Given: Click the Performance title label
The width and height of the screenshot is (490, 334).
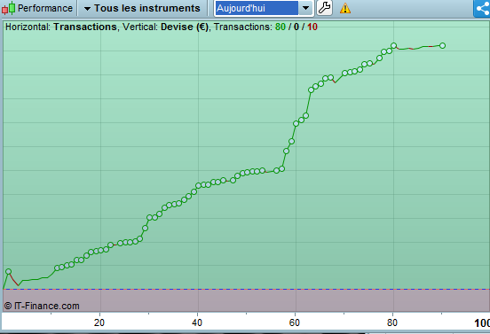Looking at the screenshot, I should point(45,8).
